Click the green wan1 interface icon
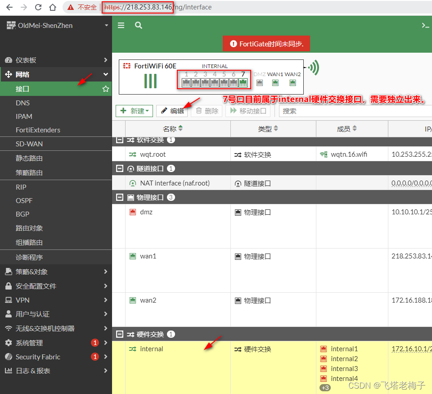The width and height of the screenshot is (432, 394). click(133, 256)
